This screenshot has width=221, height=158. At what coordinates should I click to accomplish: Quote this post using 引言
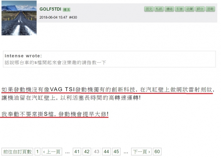(180, 9)
